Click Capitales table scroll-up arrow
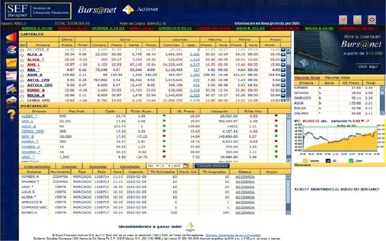The height and width of the screenshot is (241, 386). 289,50
